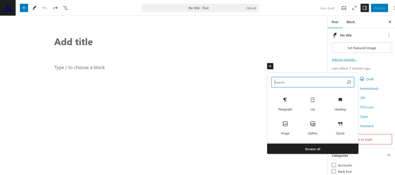Insert a Heading block
Screen dimensions: 395x175
pos(340,104)
